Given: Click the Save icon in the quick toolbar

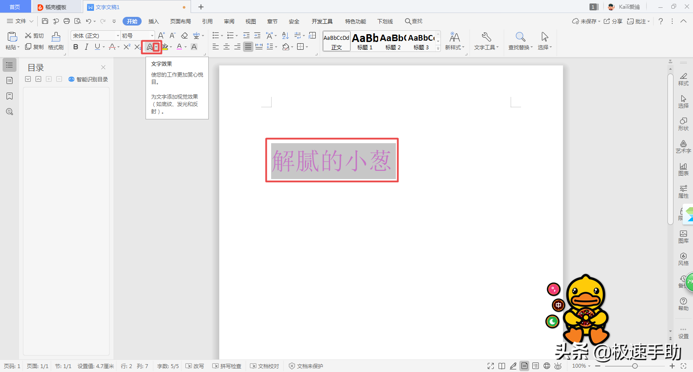Looking at the screenshot, I should tap(45, 21).
